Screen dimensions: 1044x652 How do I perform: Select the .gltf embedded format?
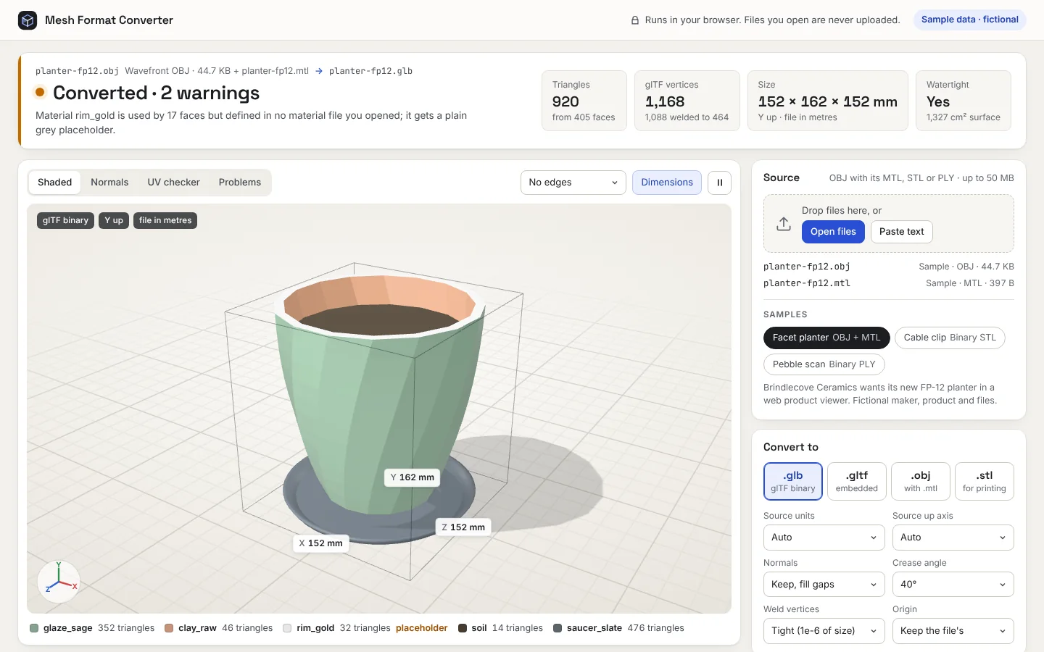[857, 481]
